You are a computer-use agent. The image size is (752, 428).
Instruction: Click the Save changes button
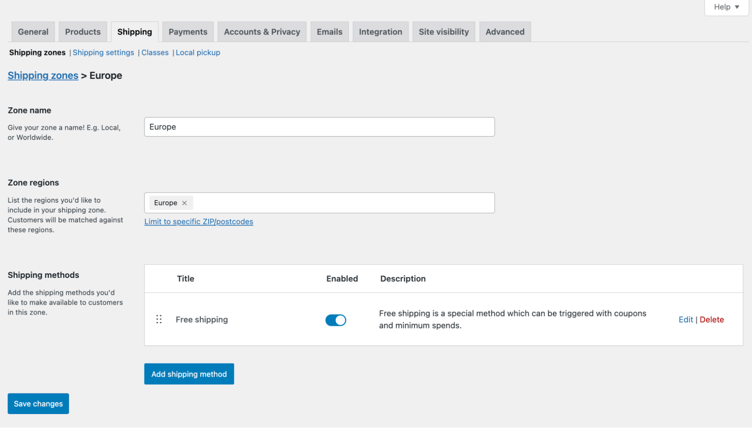pyautogui.click(x=38, y=404)
